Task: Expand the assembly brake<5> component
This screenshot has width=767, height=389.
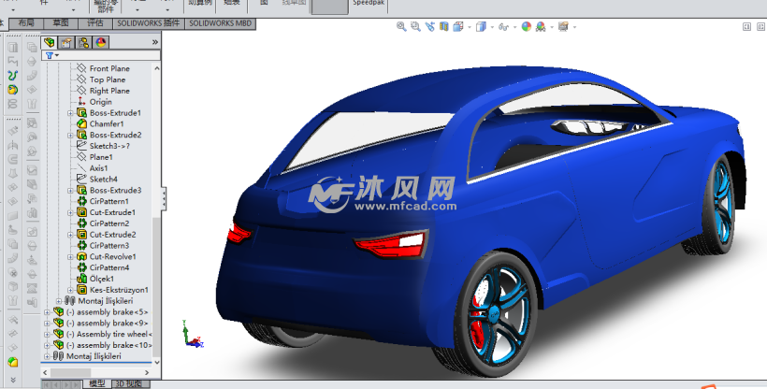Action: point(48,312)
